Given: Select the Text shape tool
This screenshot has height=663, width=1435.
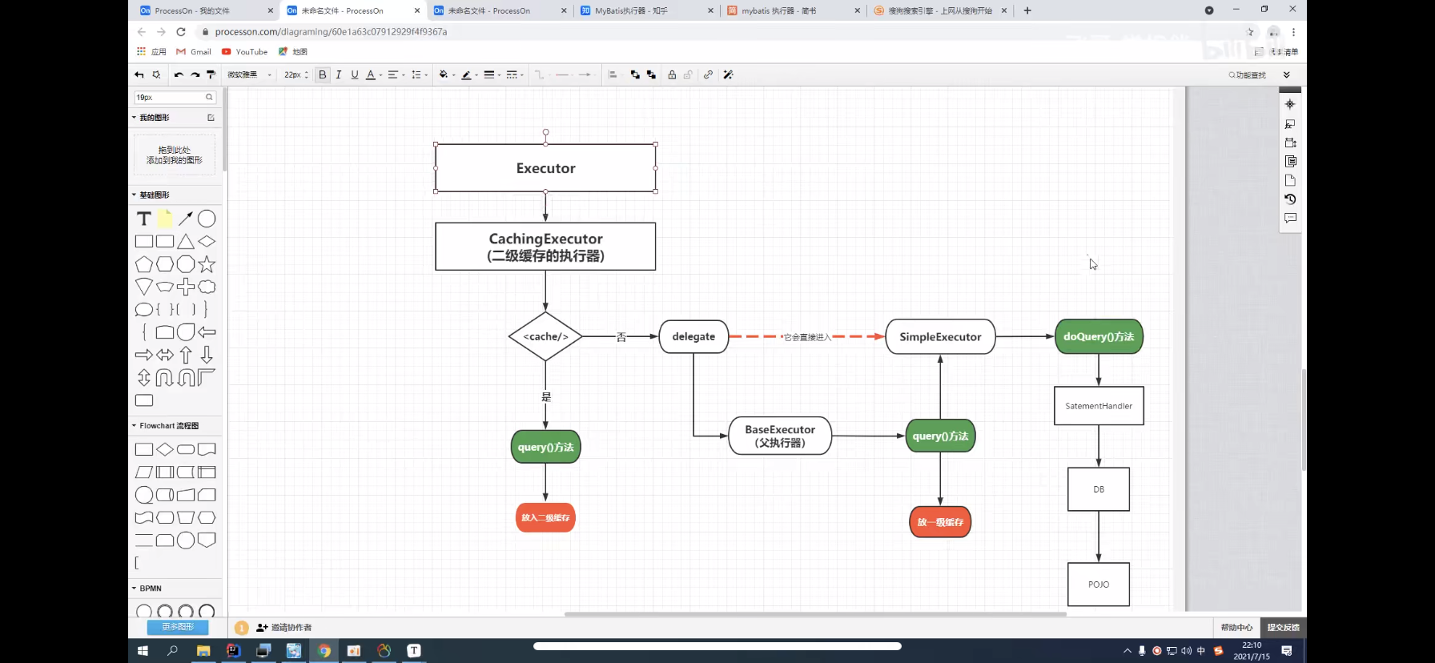Looking at the screenshot, I should coord(144,219).
